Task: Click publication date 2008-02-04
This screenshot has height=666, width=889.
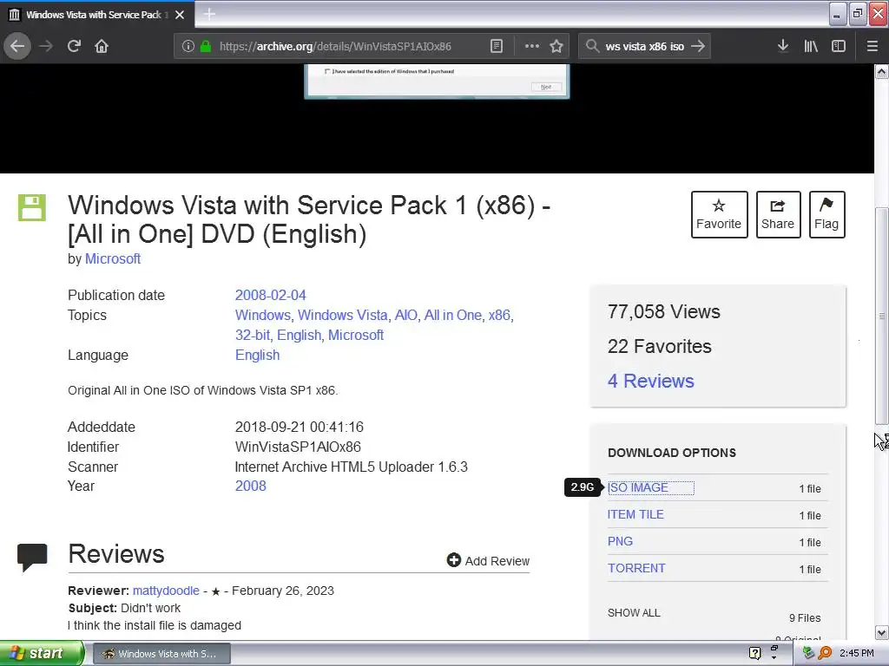Action: 271,295
